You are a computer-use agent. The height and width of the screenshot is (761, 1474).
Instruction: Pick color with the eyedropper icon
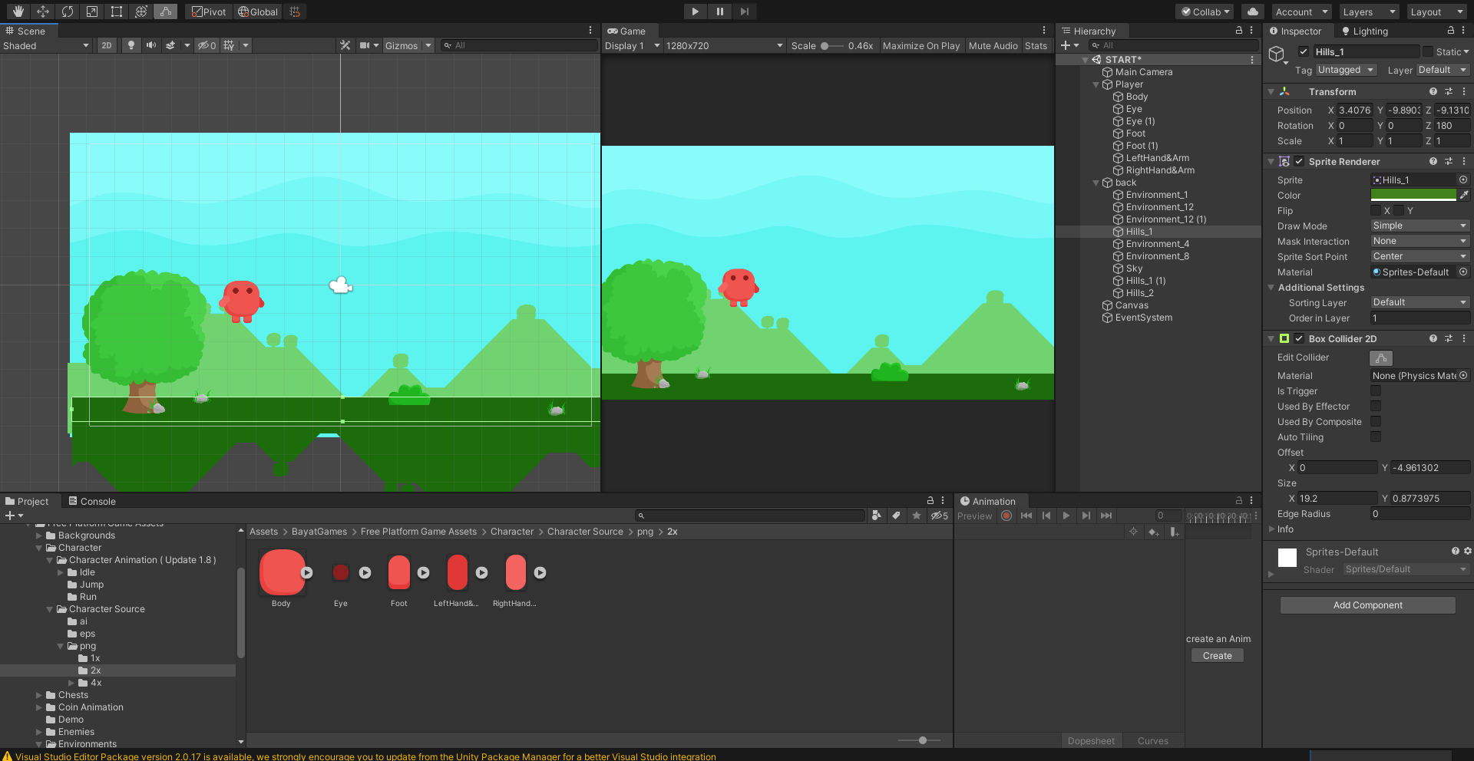click(1464, 195)
